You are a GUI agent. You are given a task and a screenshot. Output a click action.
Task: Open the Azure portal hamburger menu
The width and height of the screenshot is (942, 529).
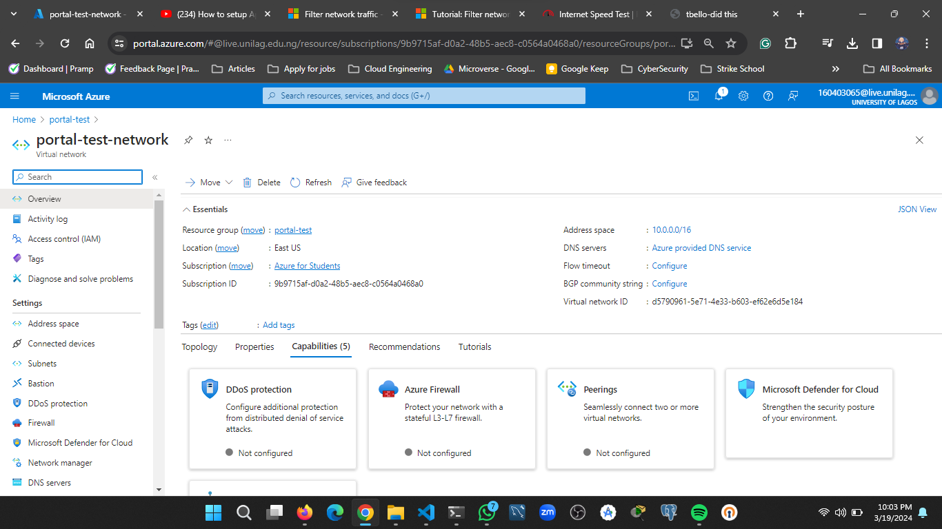click(x=14, y=96)
